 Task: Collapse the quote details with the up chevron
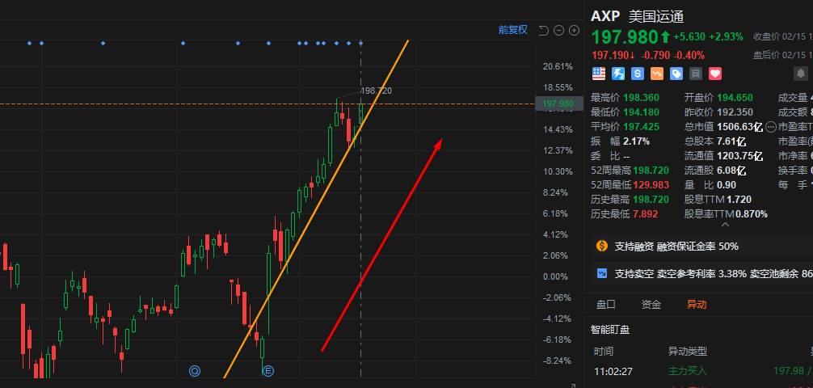tap(725, 225)
